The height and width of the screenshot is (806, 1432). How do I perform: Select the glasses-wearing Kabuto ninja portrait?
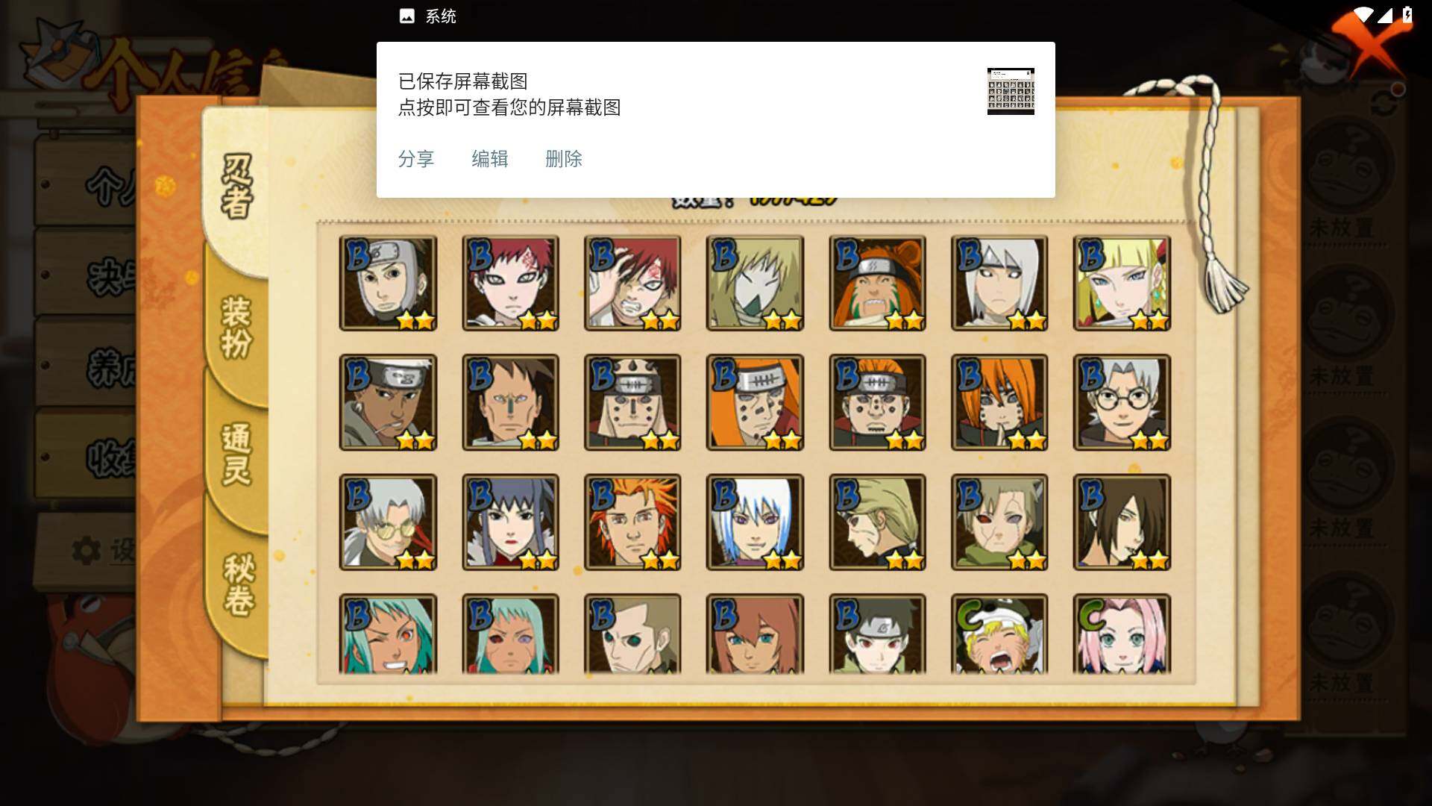(1122, 402)
